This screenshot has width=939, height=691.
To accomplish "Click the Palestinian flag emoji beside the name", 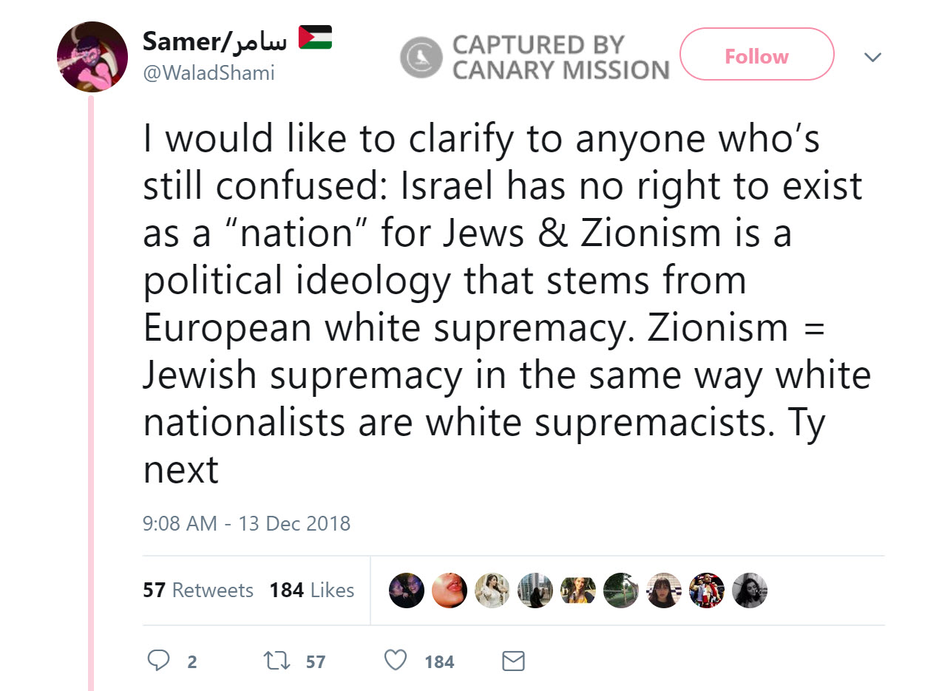I will (x=315, y=38).
